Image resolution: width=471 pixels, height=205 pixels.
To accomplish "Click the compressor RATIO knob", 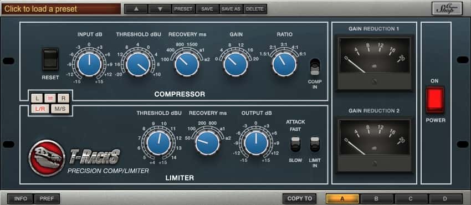I will (x=284, y=64).
